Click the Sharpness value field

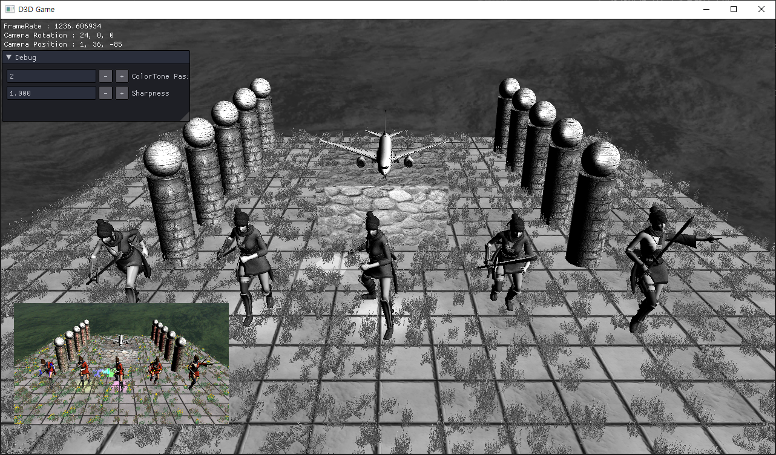[x=51, y=93]
